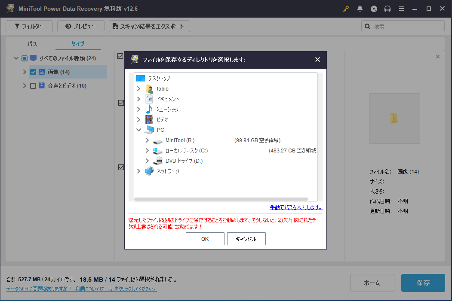Screen dimensions: 452x301
Task: Click the 画像 picture type icon
Action: click(x=42, y=72)
